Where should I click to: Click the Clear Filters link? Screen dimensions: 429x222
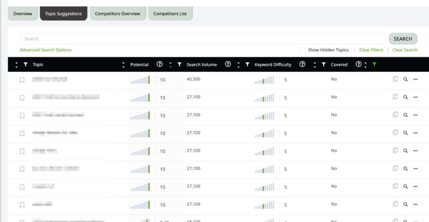(371, 50)
